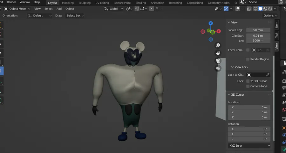The height and width of the screenshot is (153, 286).
Task: Click the 3D Cursor Rotation Z field
Action: tap(249, 139)
